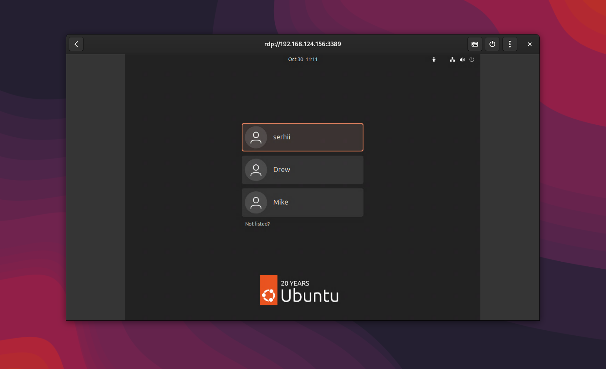
Task: Click the wired network icon in the status area
Action: tap(452, 59)
